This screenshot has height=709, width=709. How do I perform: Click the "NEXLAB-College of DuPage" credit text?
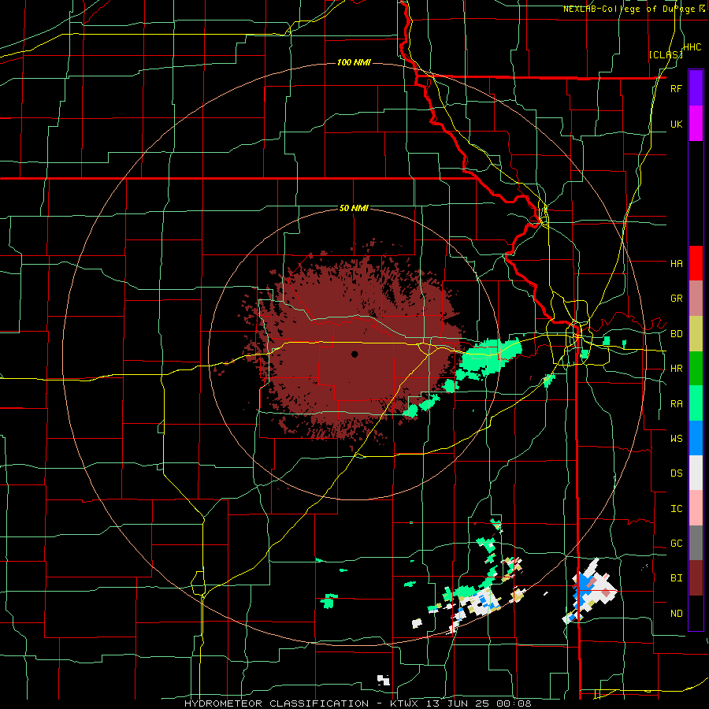pyautogui.click(x=629, y=9)
